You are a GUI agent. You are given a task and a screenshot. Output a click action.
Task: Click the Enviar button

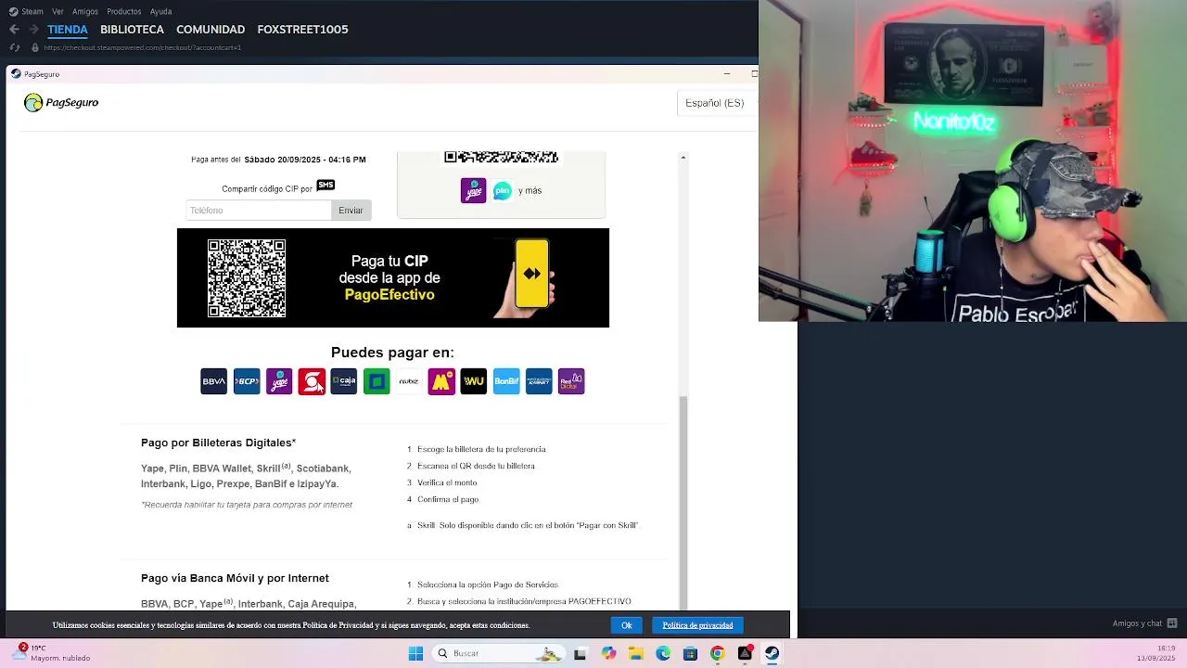coord(351,211)
